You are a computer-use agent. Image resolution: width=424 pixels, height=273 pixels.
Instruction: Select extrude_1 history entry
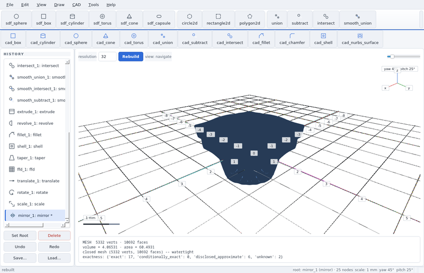click(35, 112)
